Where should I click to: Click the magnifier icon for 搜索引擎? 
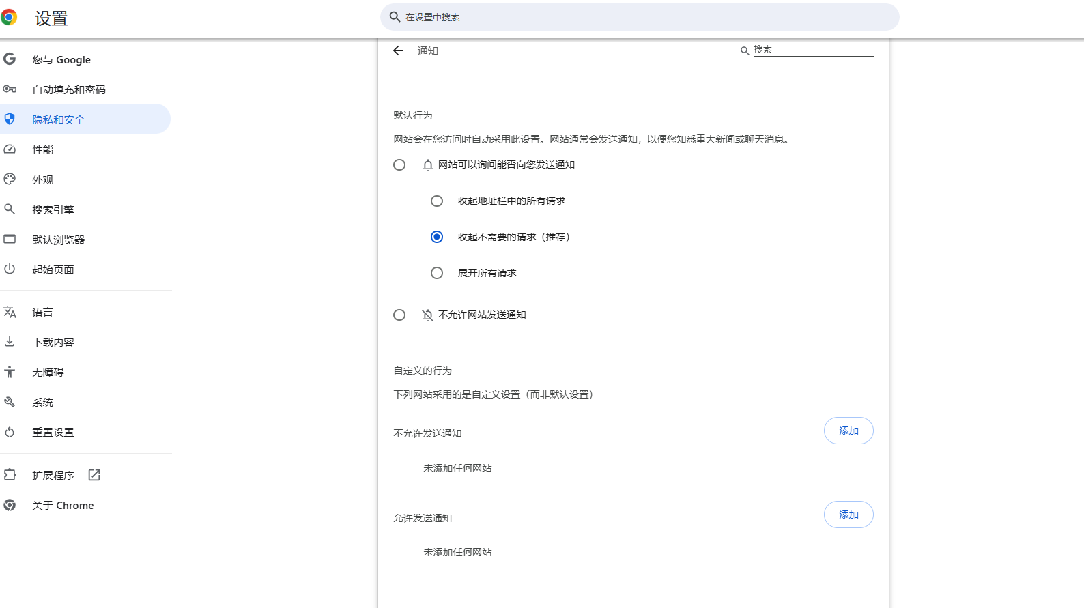click(10, 209)
